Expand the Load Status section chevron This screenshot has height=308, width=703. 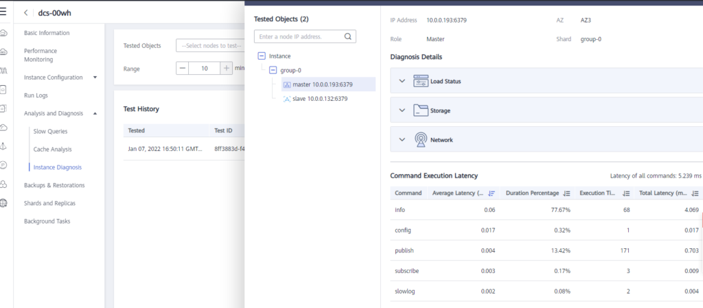click(x=402, y=81)
